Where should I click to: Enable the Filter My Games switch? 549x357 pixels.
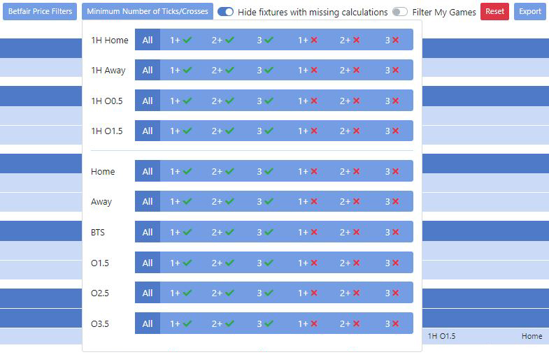(x=400, y=12)
